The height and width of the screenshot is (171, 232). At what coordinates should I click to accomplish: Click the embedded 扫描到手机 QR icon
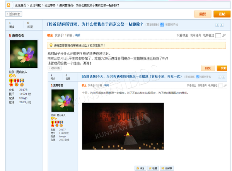coord(198,77)
